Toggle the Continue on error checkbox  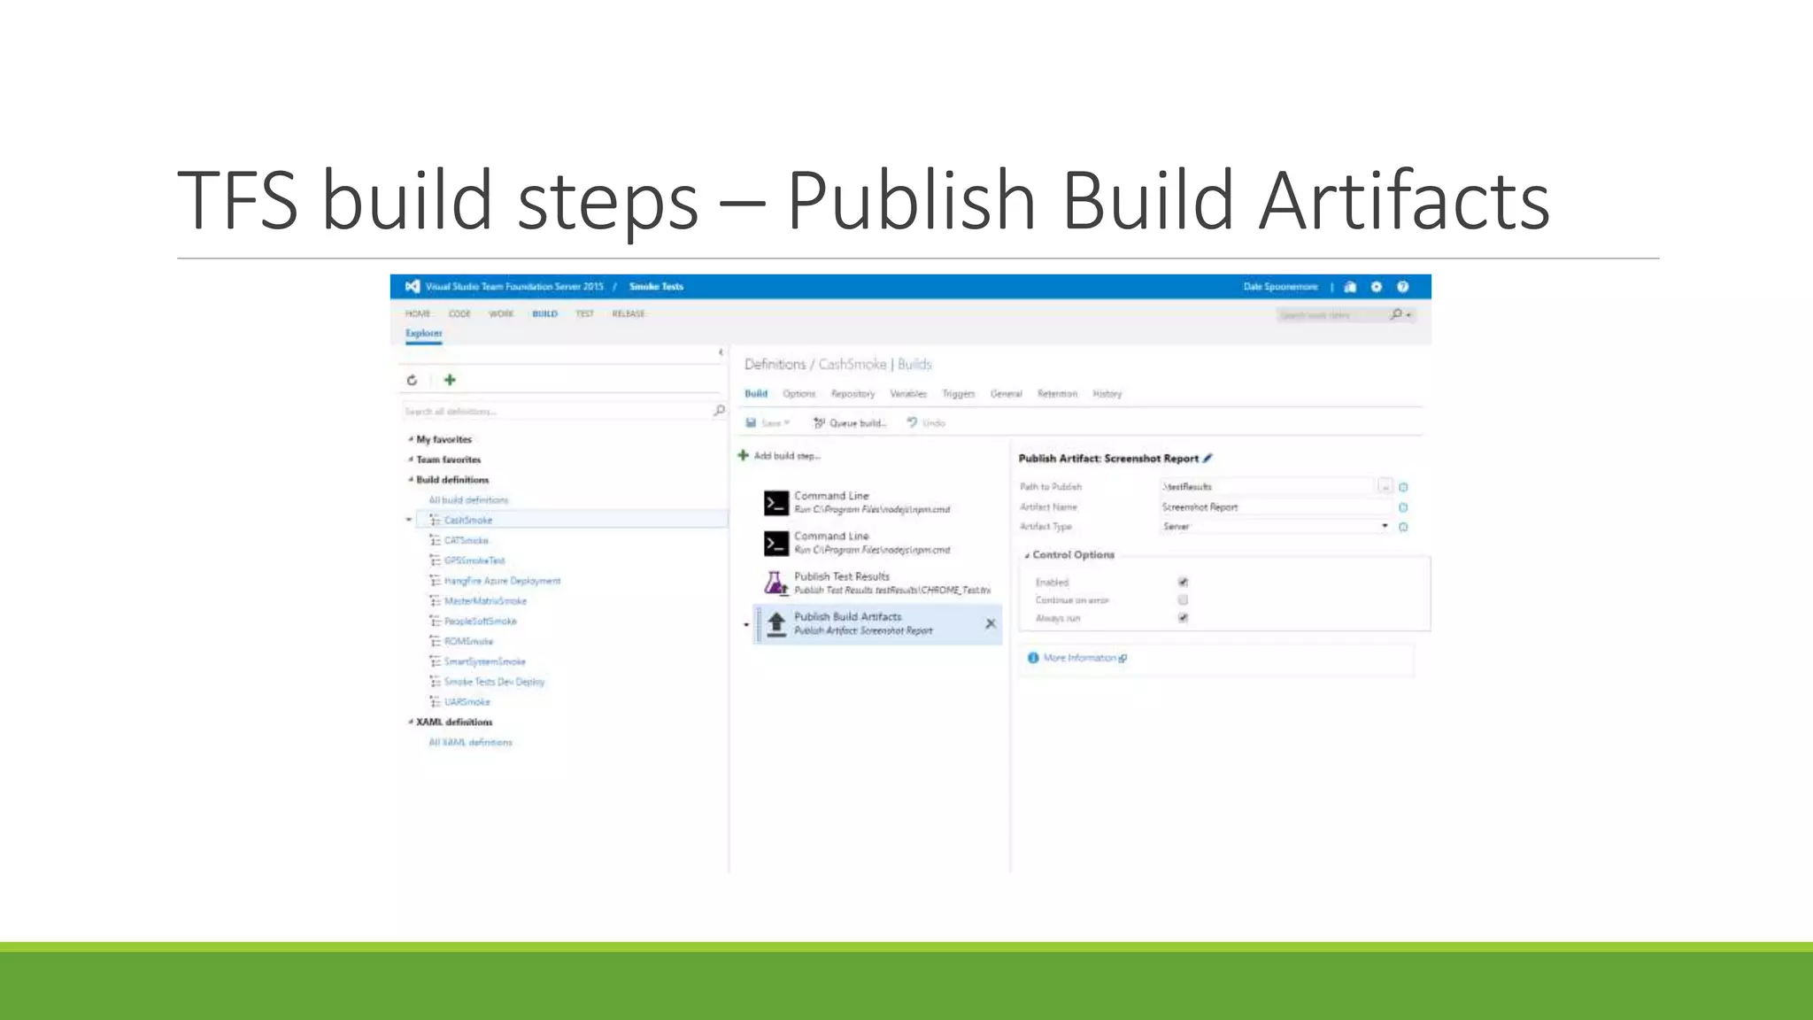click(1183, 599)
